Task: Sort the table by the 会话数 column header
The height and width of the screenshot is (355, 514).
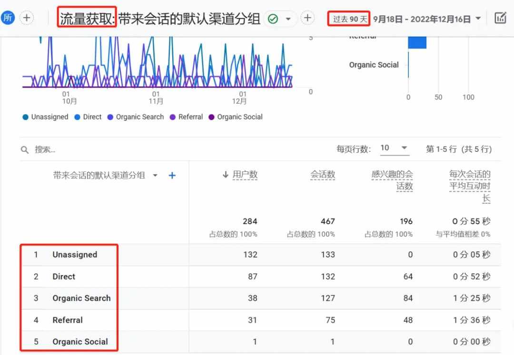Action: (323, 175)
